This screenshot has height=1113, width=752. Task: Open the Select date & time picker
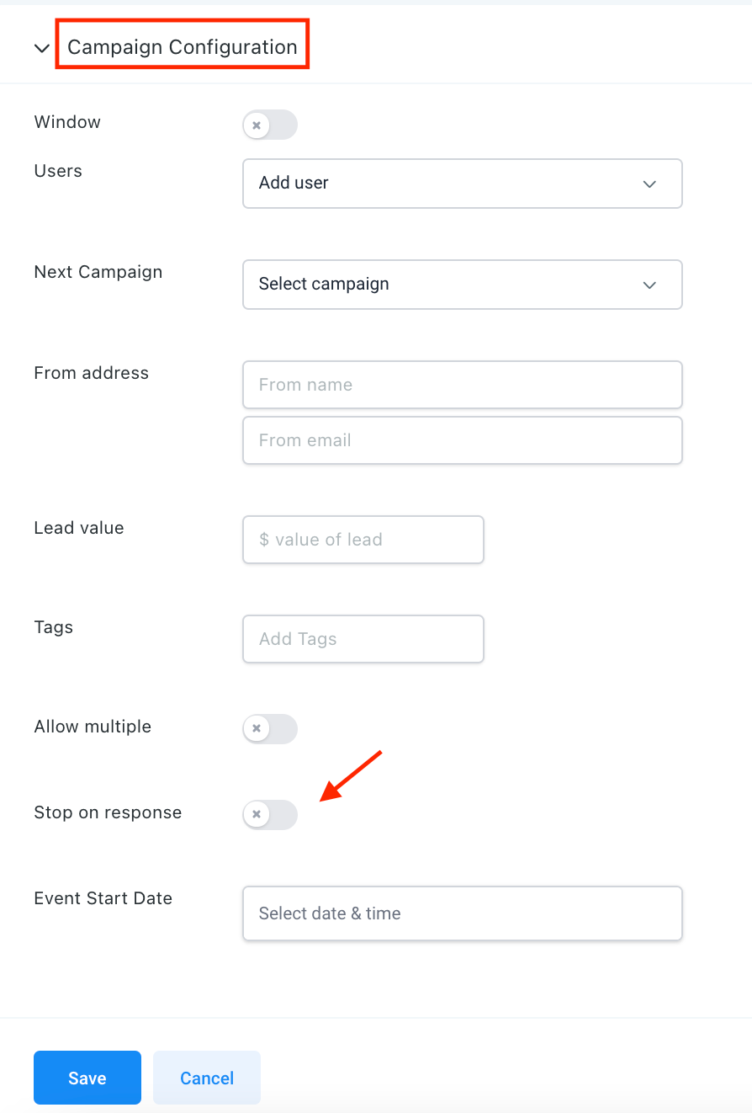point(462,913)
